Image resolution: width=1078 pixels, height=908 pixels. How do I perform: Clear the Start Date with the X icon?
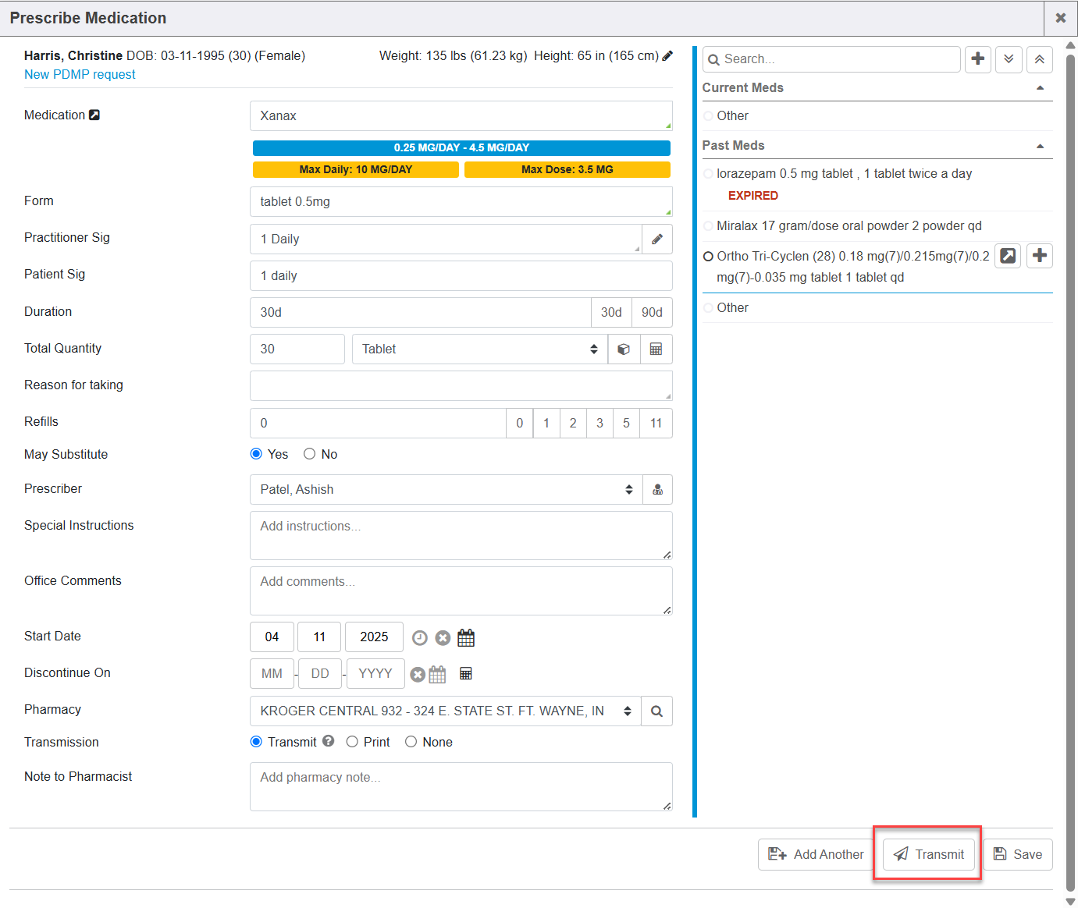tap(443, 638)
